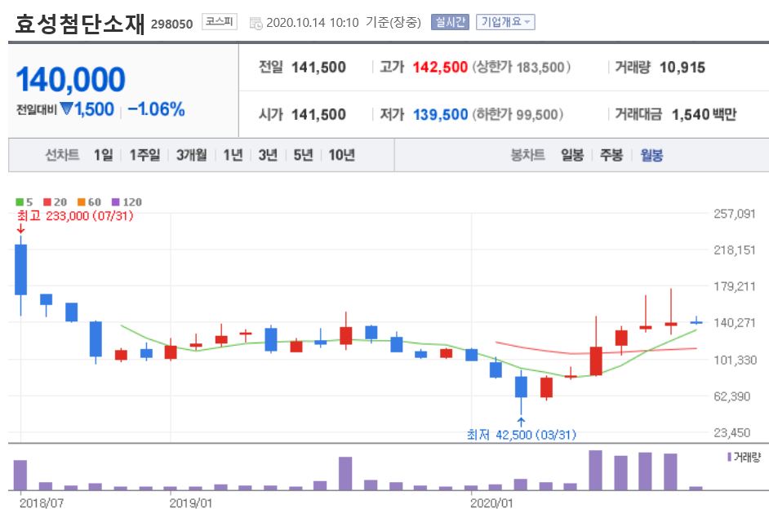The height and width of the screenshot is (513, 769).
Task: Click the 2020.10.14 10:10 timestamp
Action: [313, 23]
